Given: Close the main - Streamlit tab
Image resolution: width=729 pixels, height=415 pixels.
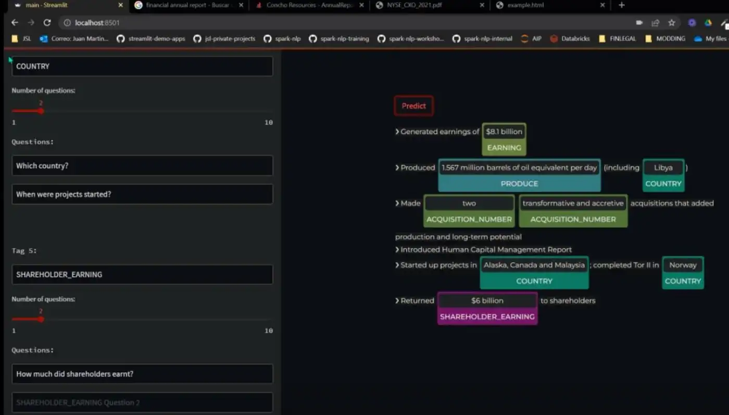Looking at the screenshot, I should tap(121, 5).
